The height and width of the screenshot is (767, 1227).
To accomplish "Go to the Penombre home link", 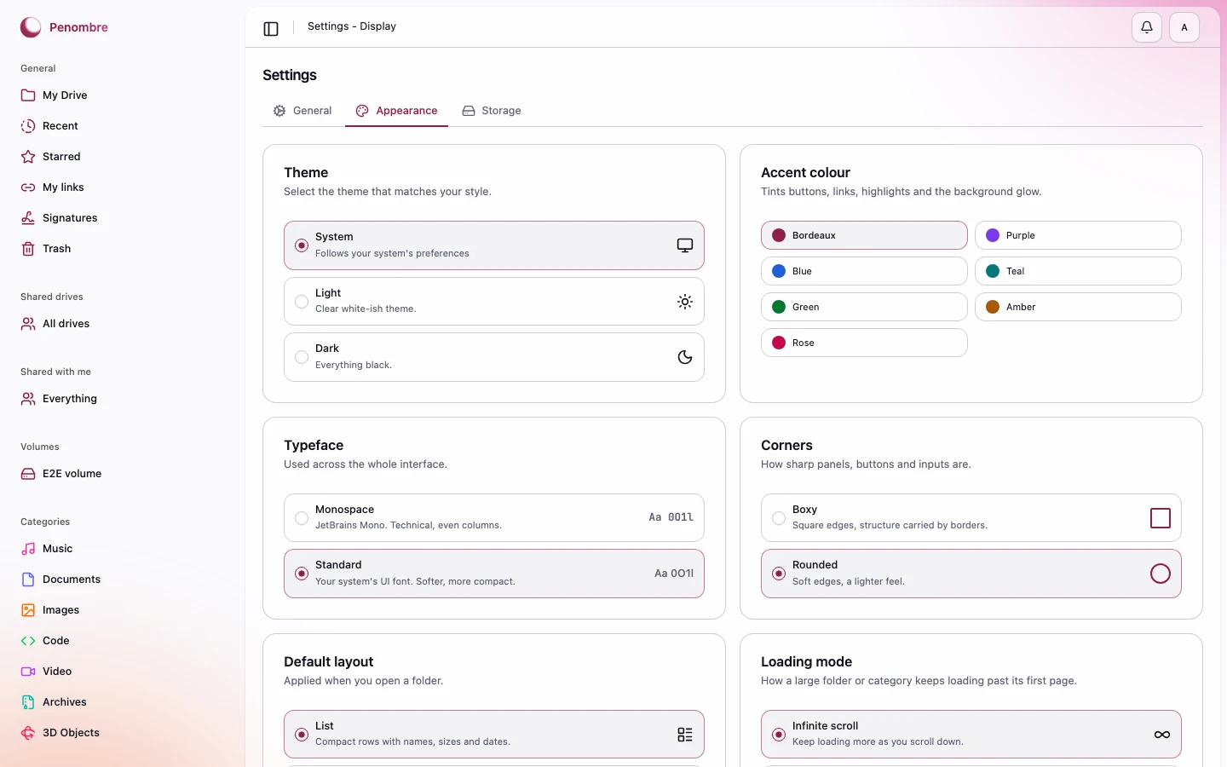I will (x=64, y=27).
